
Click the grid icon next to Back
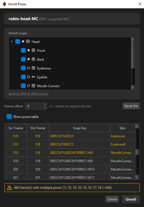[33, 59]
